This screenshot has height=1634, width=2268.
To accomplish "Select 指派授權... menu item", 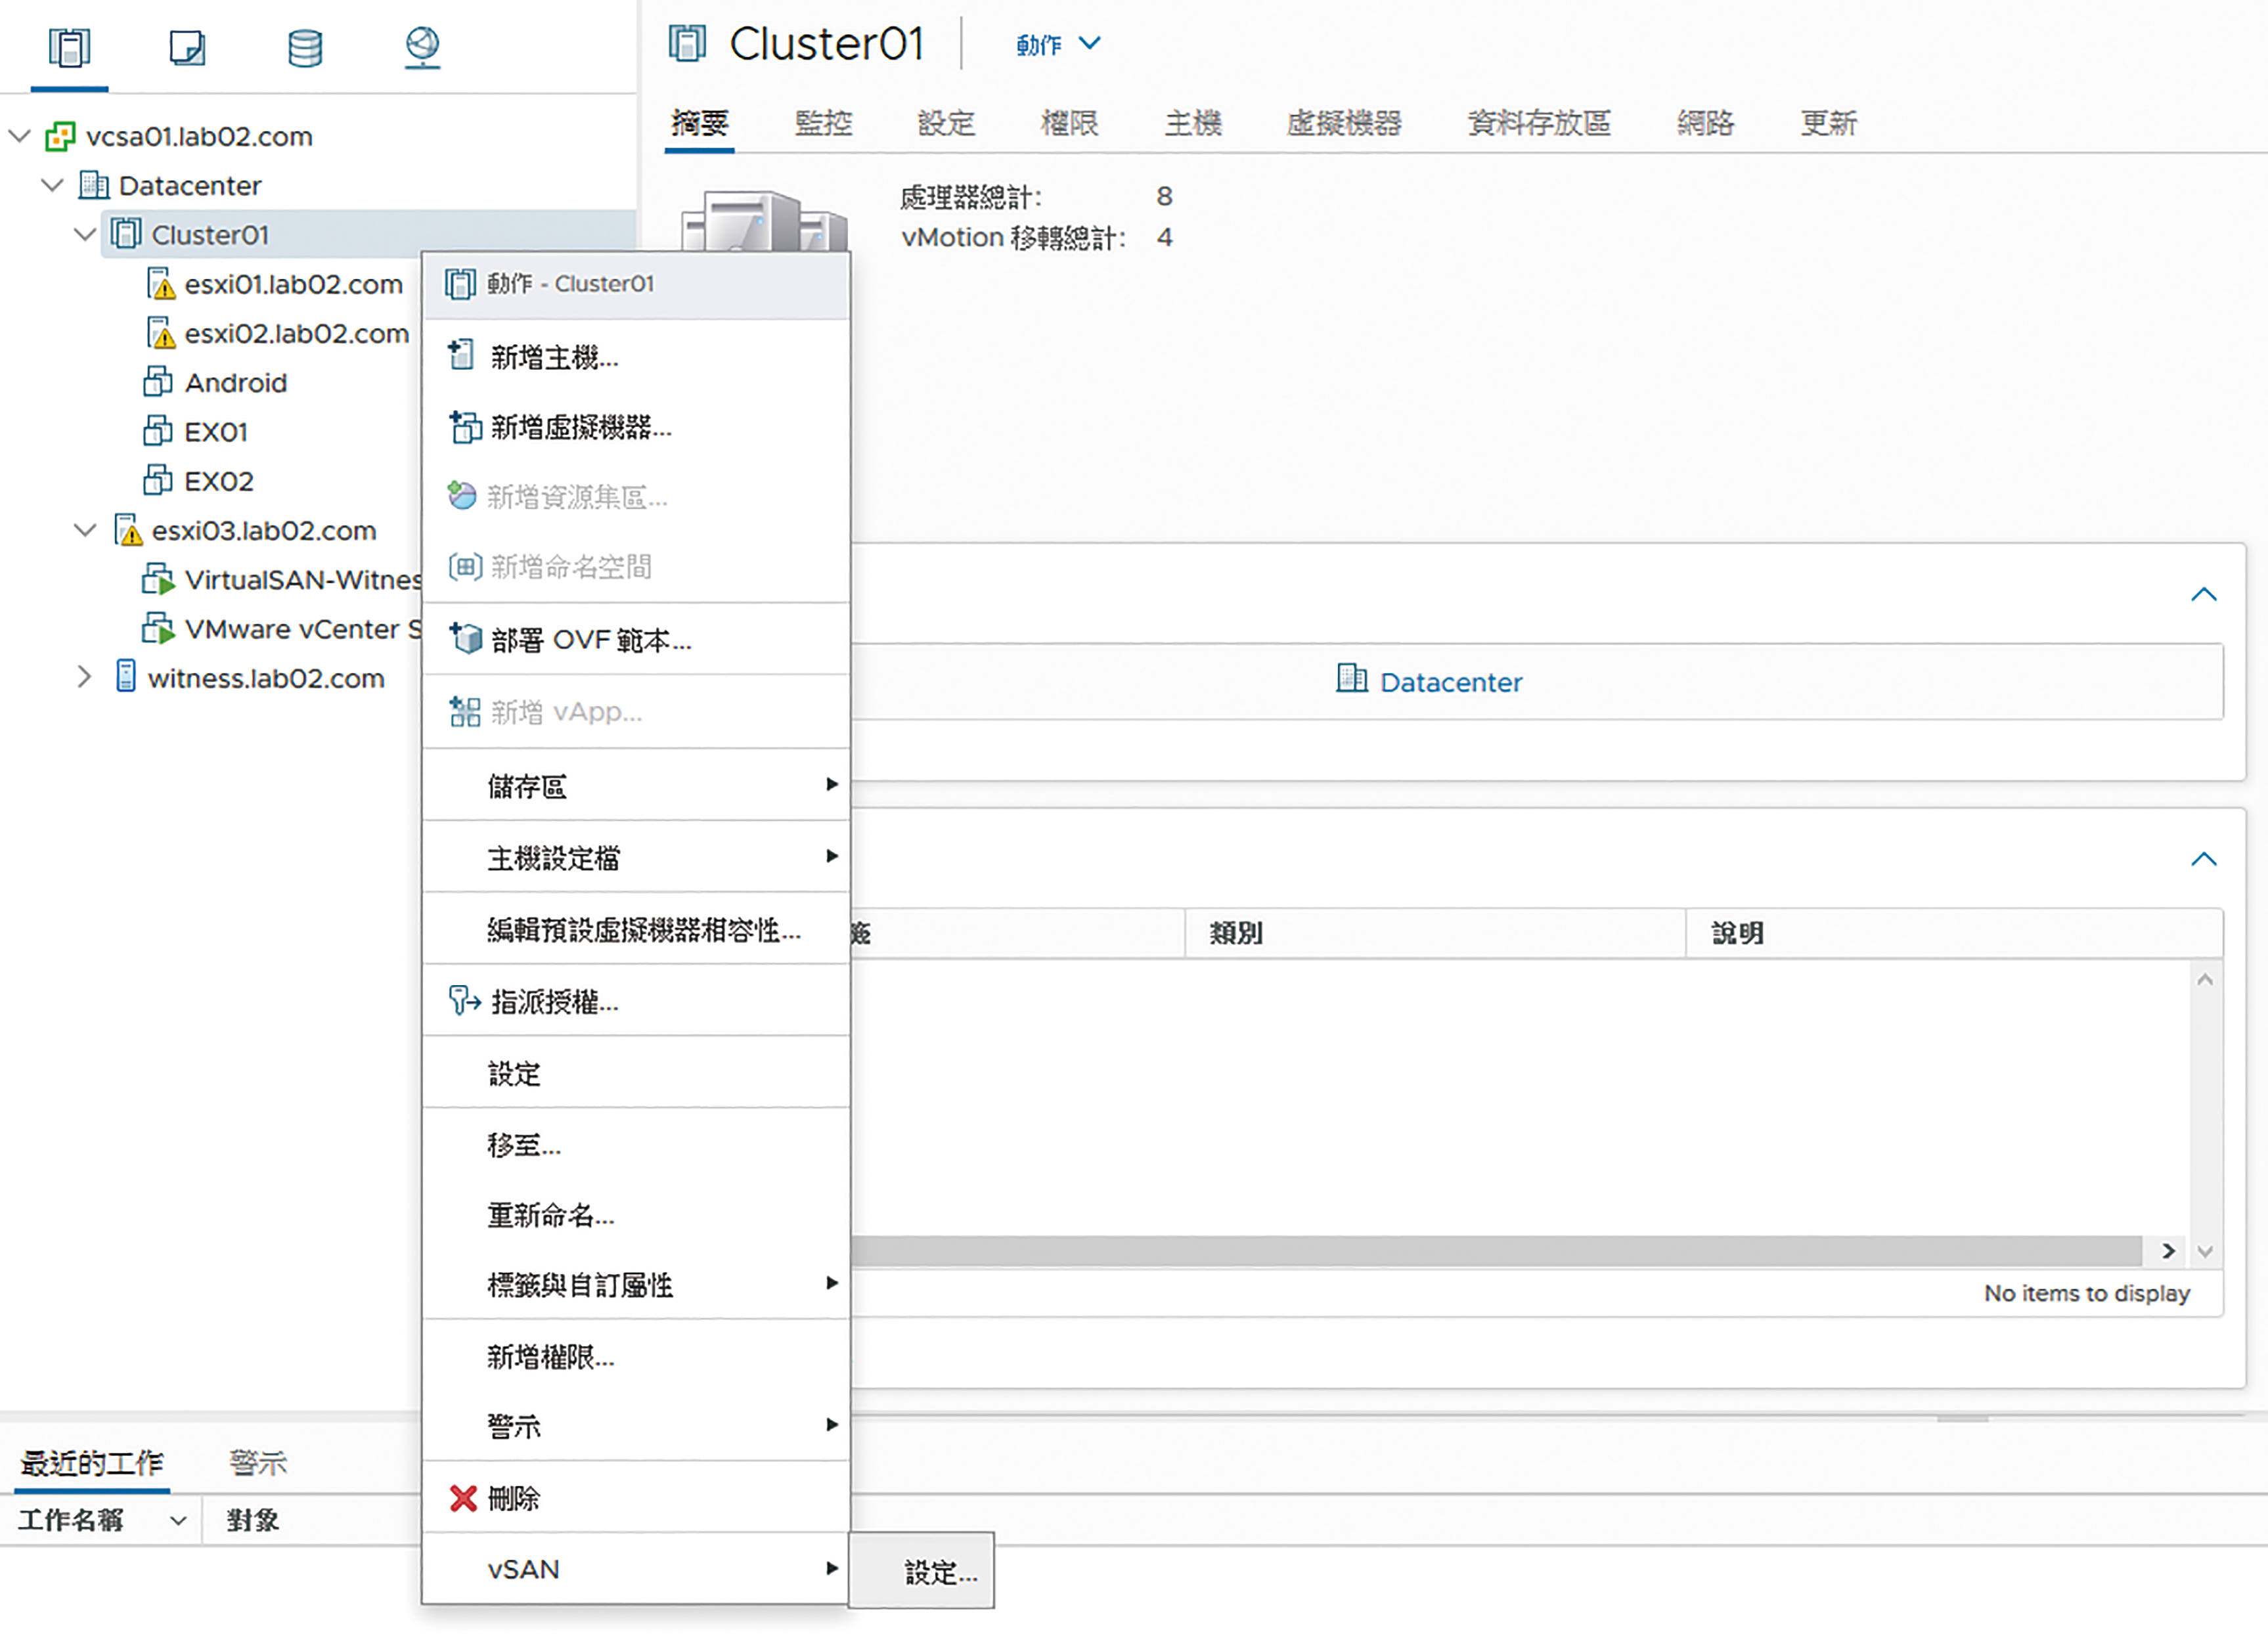I will [x=636, y=1001].
